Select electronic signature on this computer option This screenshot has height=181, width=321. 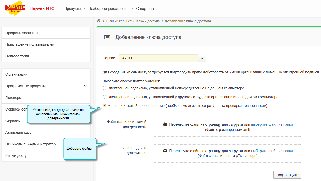pos(104,88)
